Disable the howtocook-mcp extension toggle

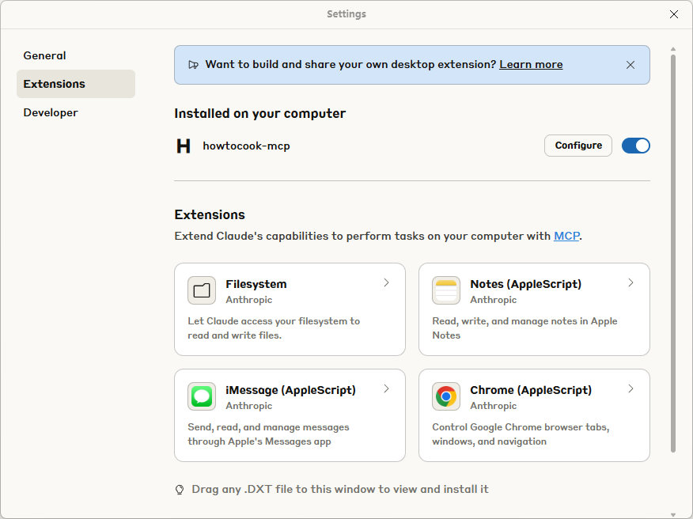click(x=635, y=146)
